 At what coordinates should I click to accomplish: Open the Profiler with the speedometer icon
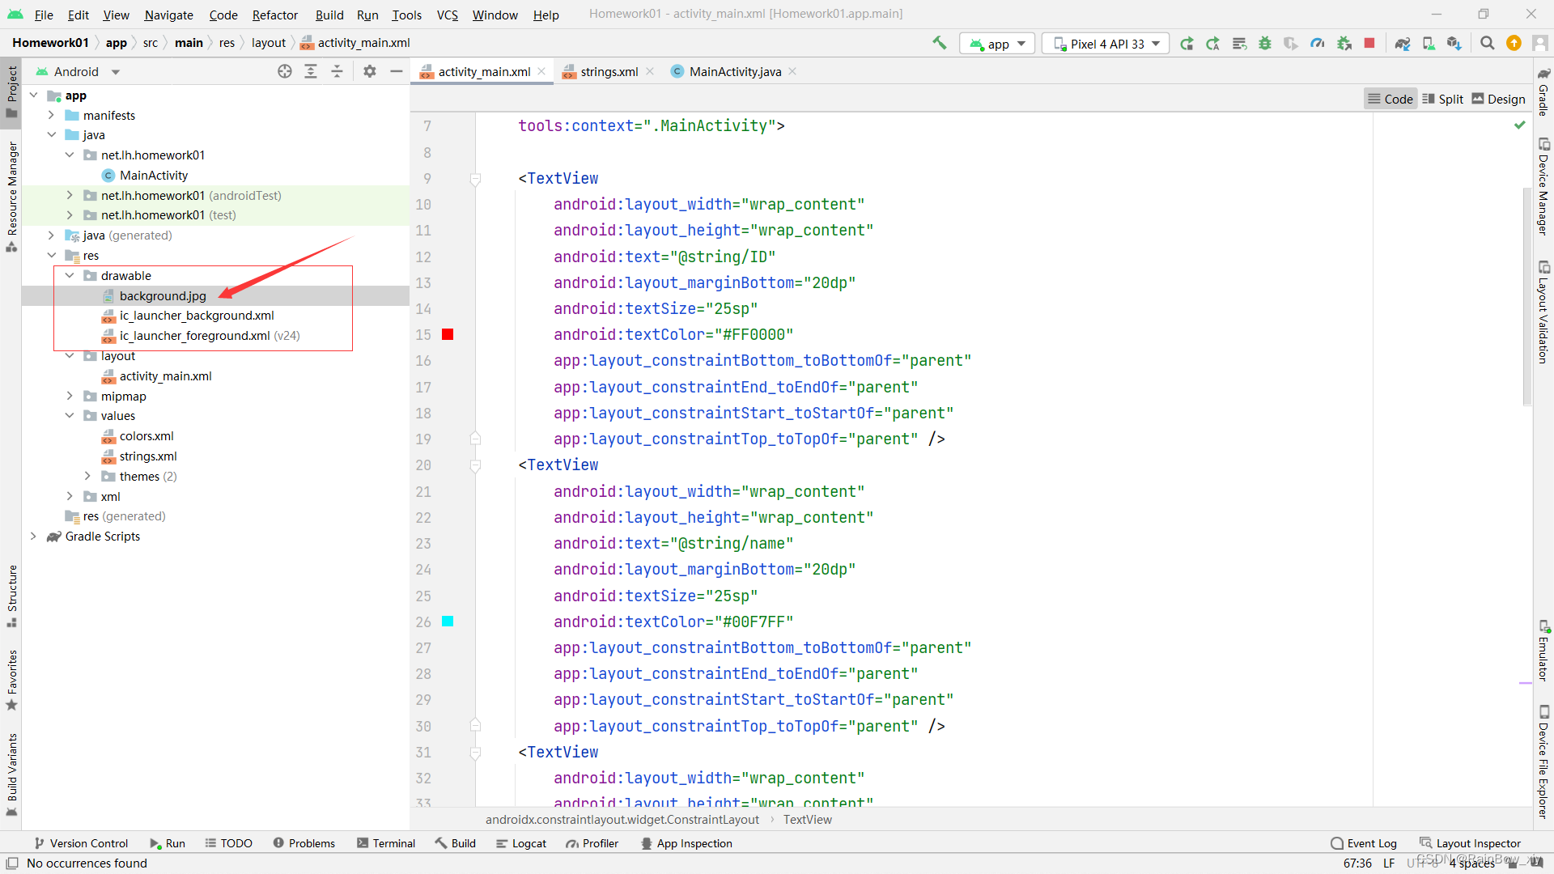(x=1317, y=44)
